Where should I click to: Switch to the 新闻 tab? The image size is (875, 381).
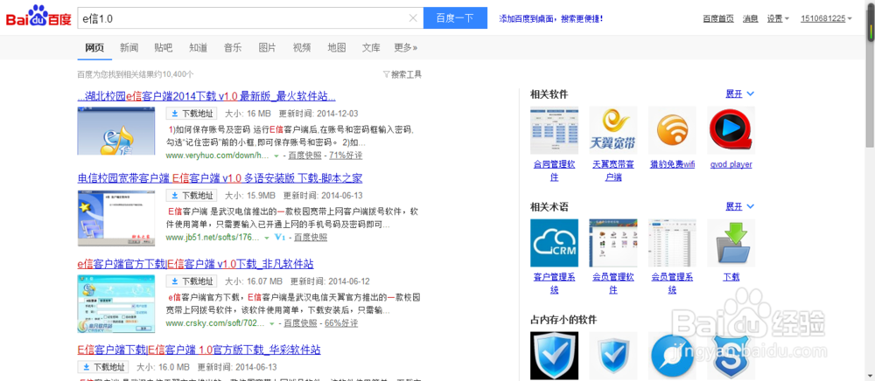click(x=129, y=47)
